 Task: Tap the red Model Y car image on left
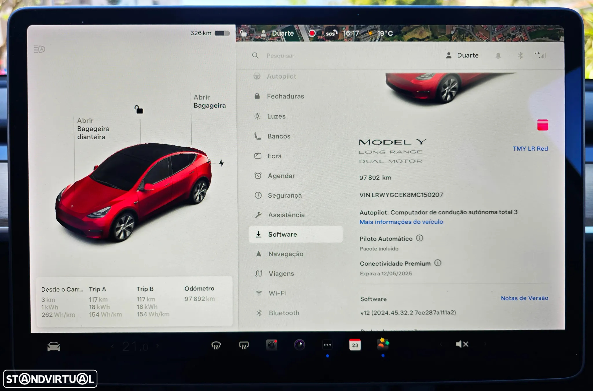133,192
